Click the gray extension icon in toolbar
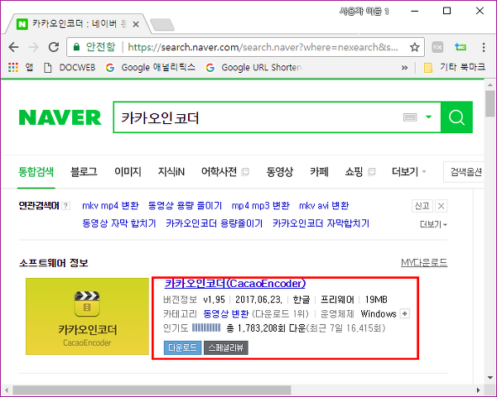This screenshot has height=397, width=497. click(x=437, y=47)
